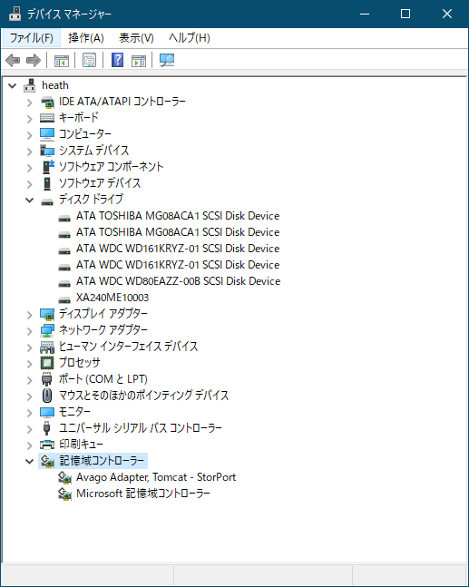Expand the IDE ATA/ATAPI コントローラー category
The width and height of the screenshot is (469, 587).
30,103
